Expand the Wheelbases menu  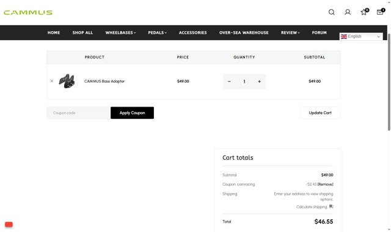[120, 32]
